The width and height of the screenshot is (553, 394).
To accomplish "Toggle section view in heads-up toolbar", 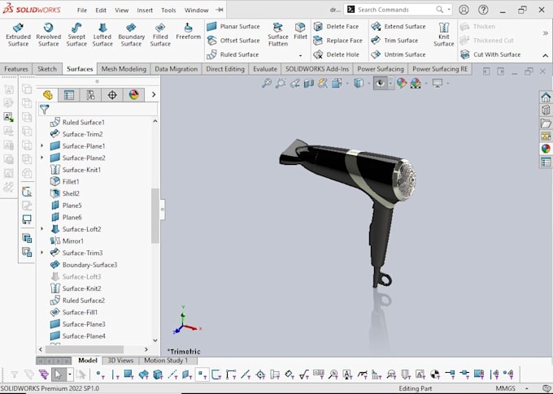I will point(309,83).
